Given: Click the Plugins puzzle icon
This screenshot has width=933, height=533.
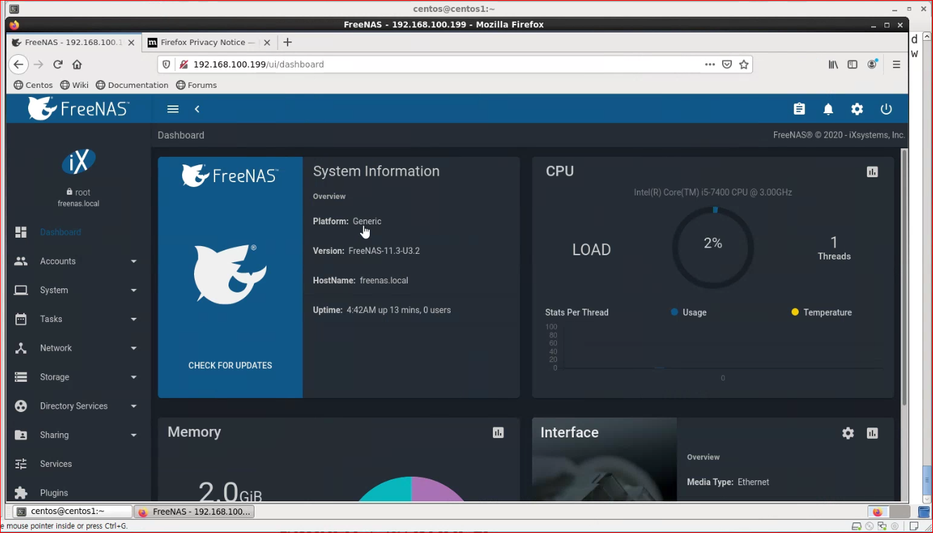Looking at the screenshot, I should (x=21, y=493).
